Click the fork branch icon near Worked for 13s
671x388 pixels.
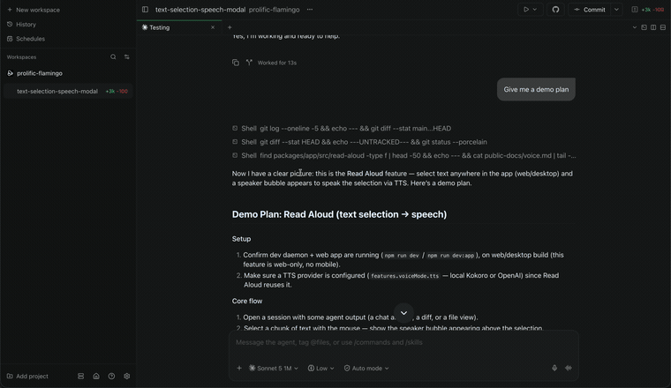pos(249,63)
